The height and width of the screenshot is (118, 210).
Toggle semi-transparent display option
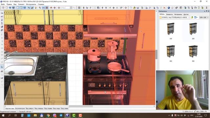(21, 8)
